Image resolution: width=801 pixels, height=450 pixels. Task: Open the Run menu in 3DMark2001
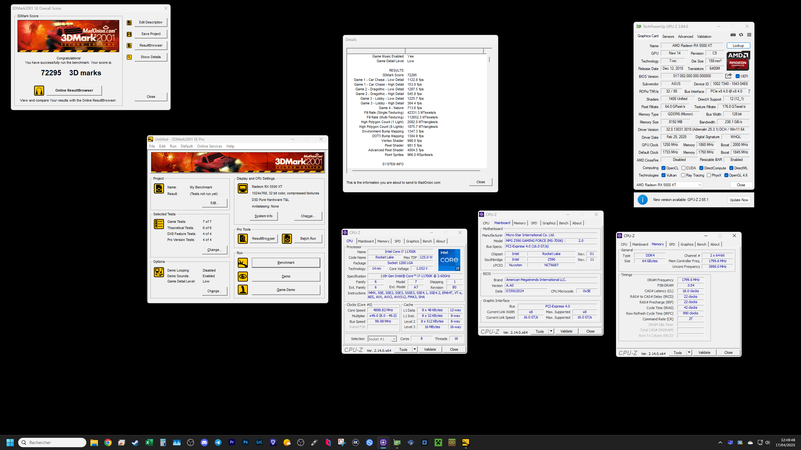point(173,146)
